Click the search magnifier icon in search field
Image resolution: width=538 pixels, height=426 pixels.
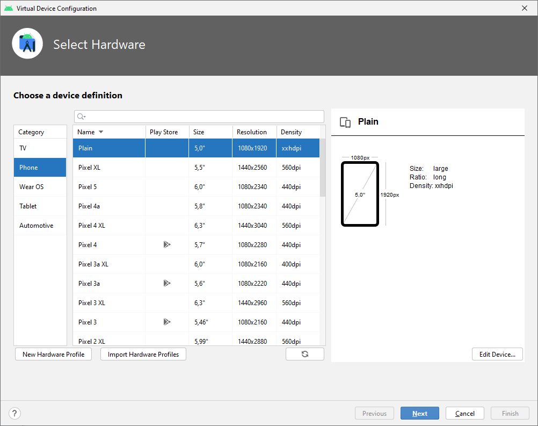81,117
